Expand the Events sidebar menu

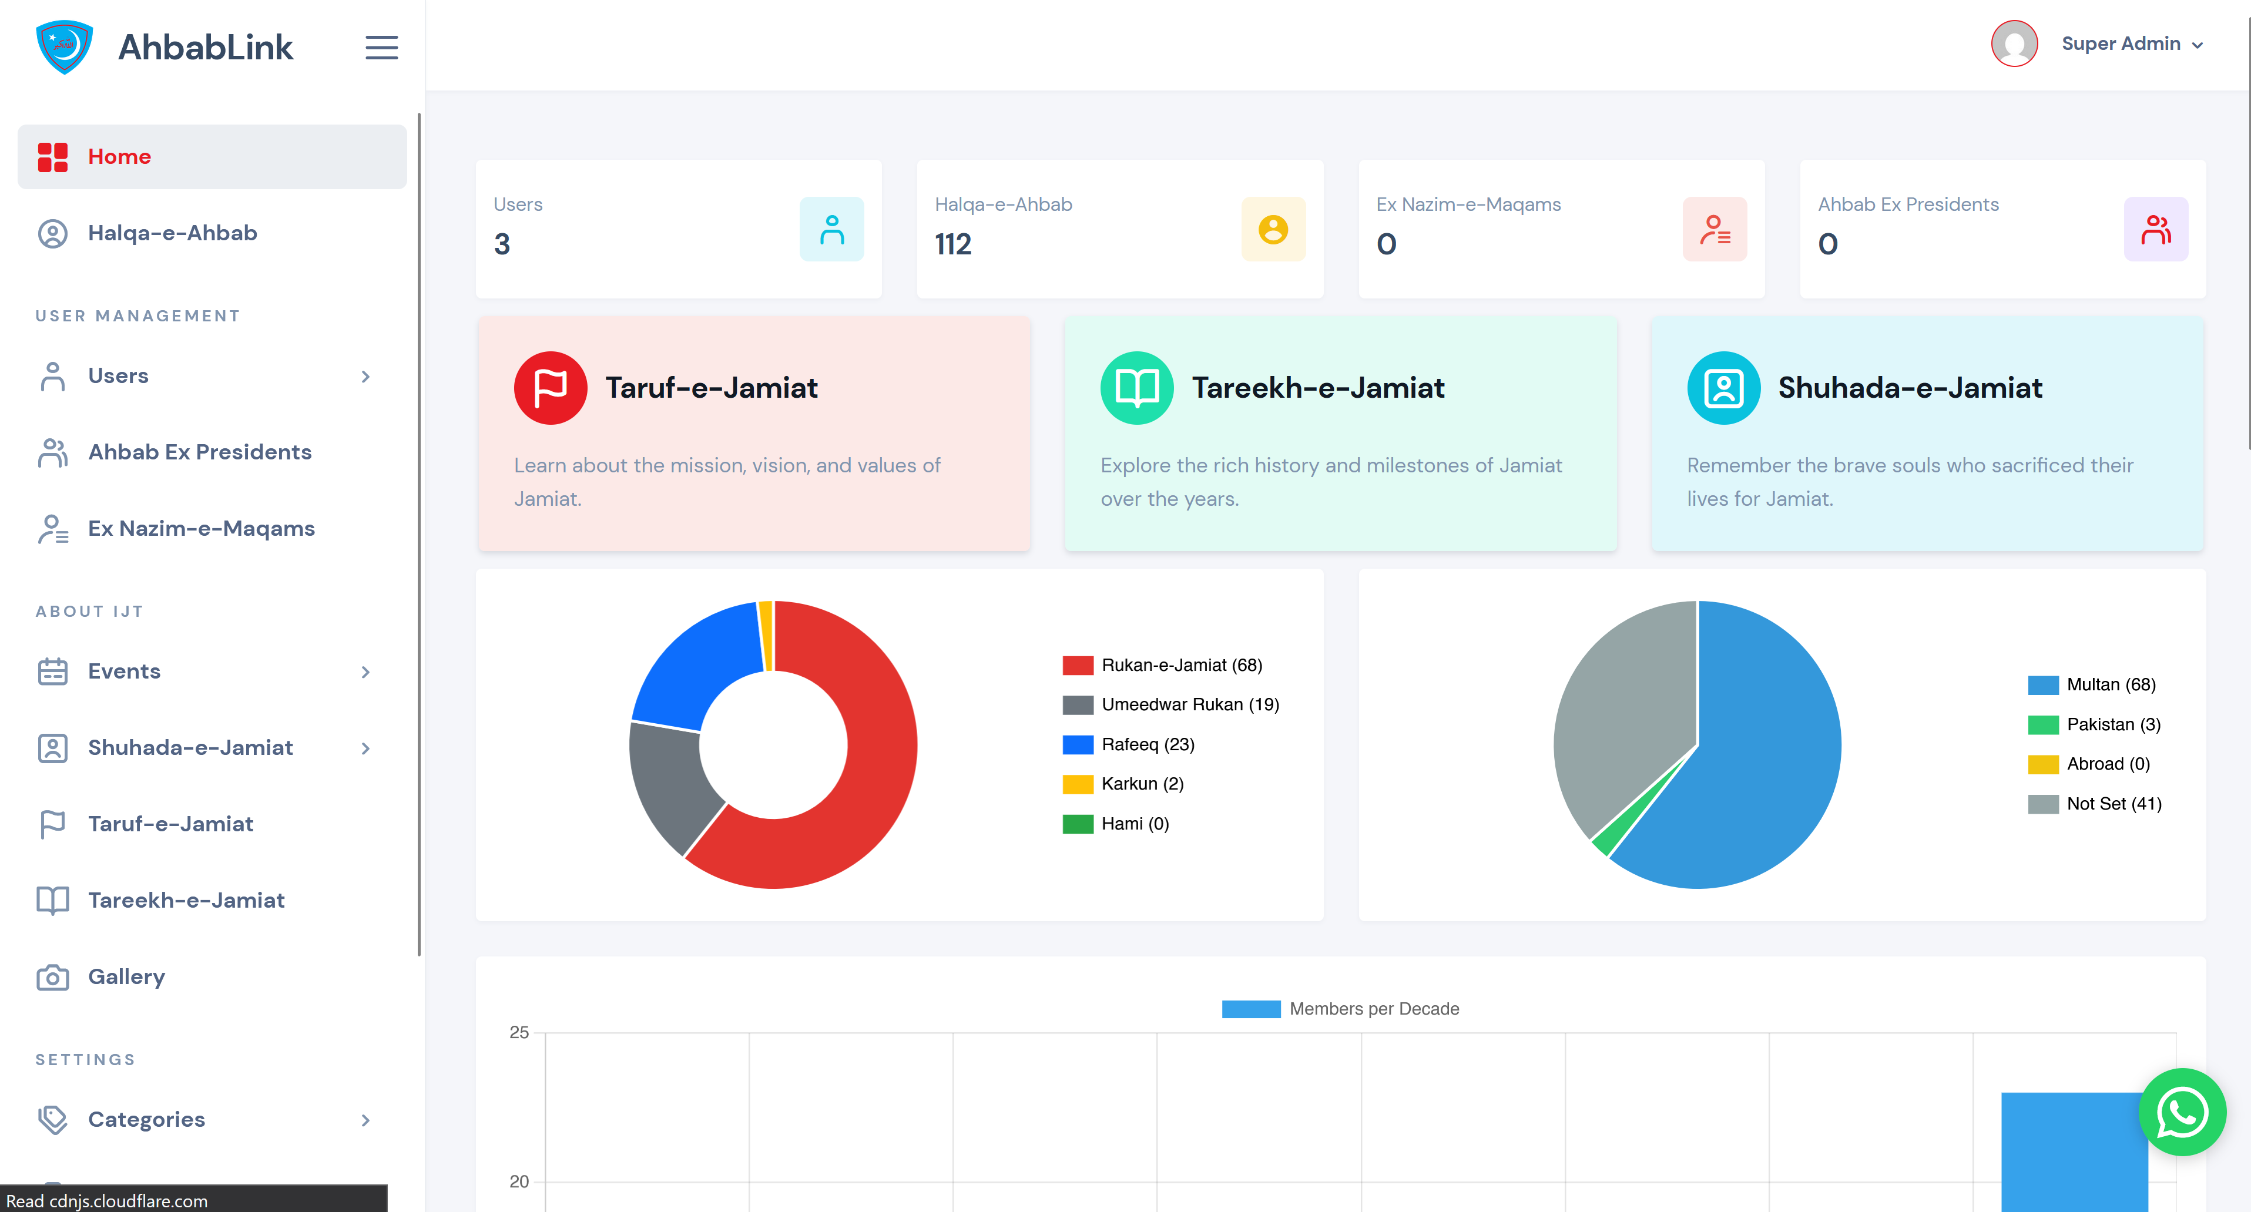click(x=367, y=672)
